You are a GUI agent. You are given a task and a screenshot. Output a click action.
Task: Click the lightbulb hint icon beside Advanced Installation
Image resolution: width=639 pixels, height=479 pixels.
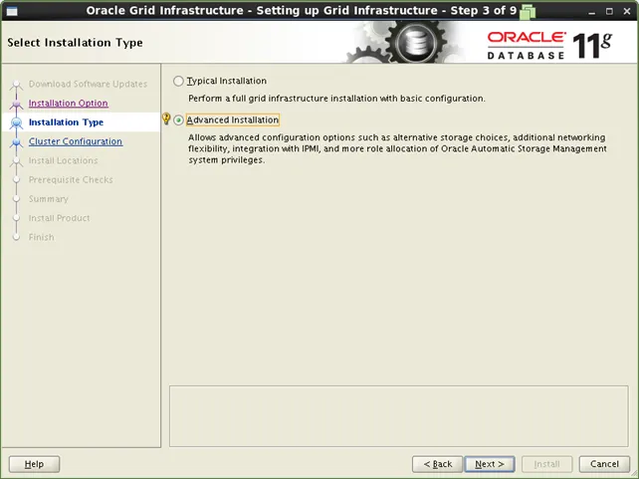point(166,119)
